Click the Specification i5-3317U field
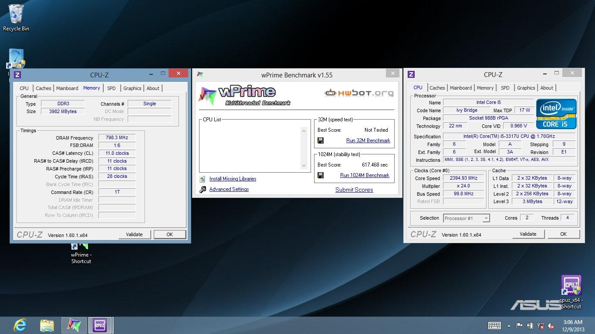Image resolution: width=595 pixels, height=334 pixels. [x=509, y=137]
